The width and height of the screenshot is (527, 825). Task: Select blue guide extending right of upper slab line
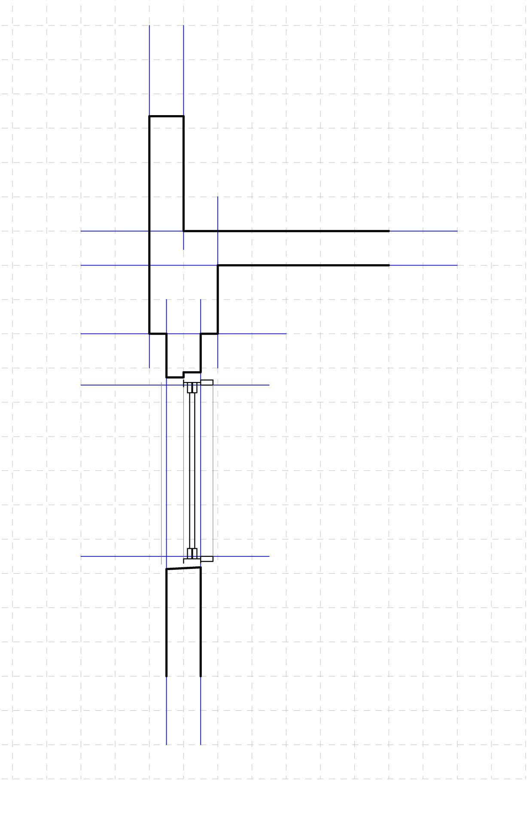coord(423,231)
